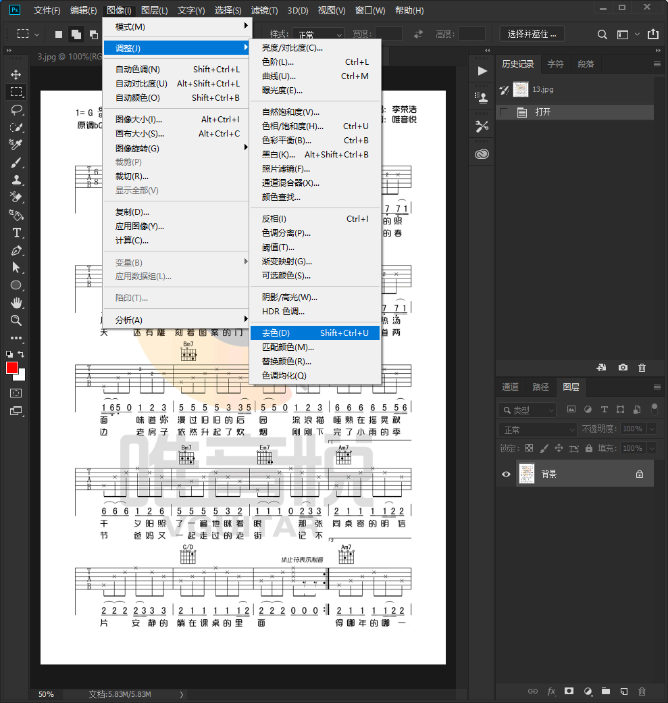Add layer mask icon in Layers panel
Screen dimensions: 668x703
pyautogui.click(x=569, y=692)
